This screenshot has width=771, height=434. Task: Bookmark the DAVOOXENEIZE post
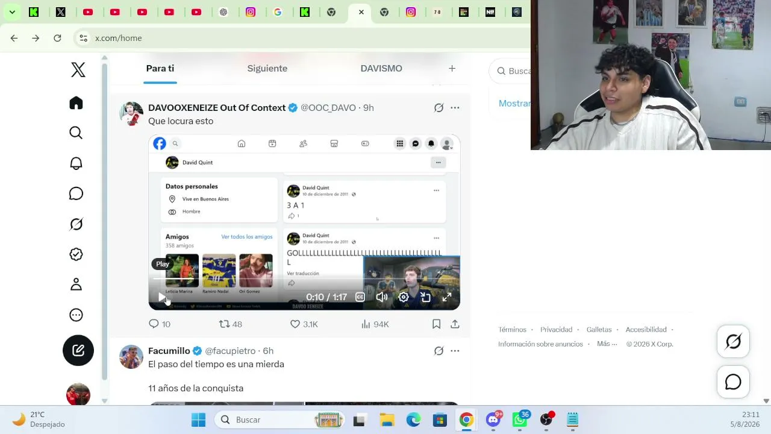click(x=436, y=324)
